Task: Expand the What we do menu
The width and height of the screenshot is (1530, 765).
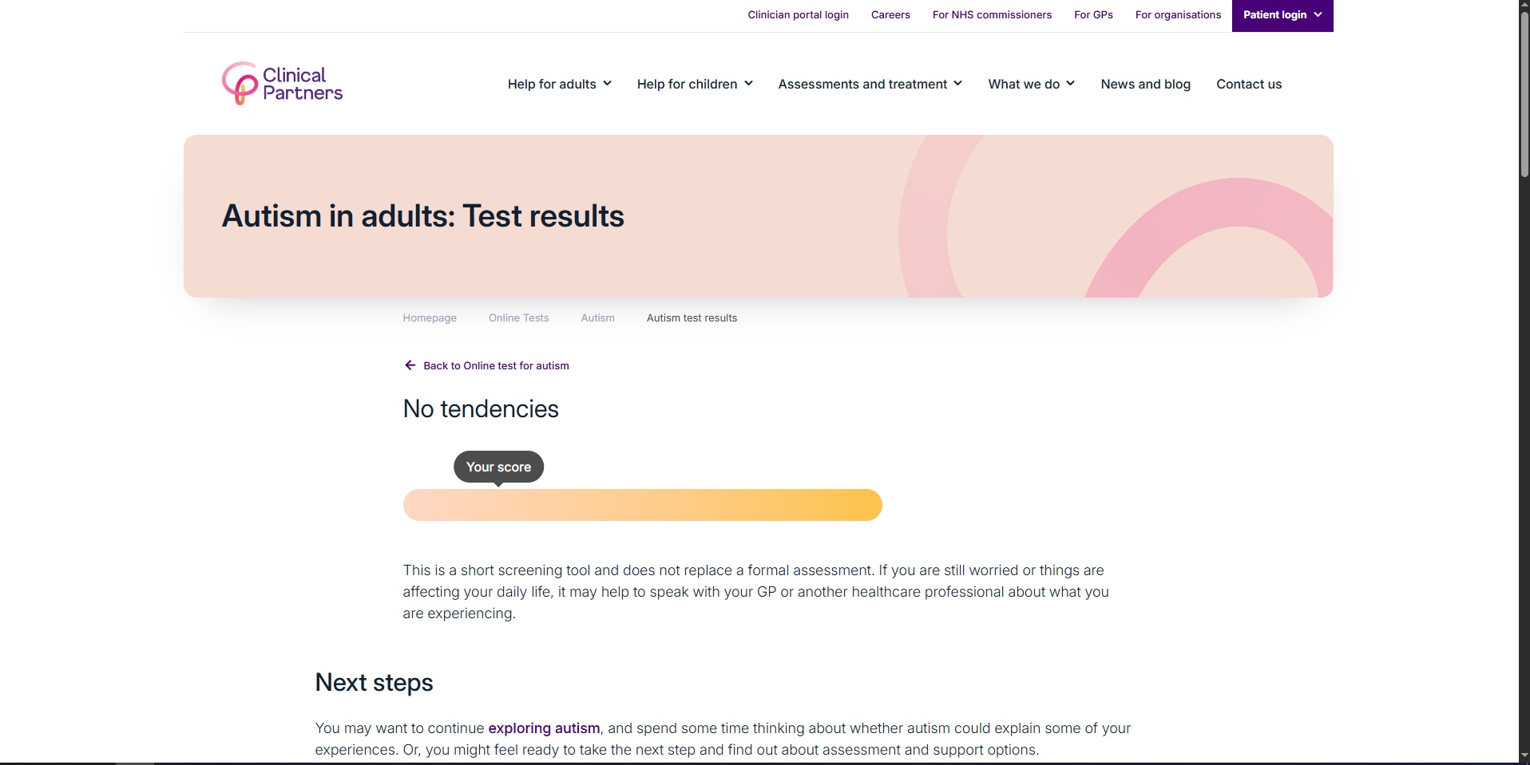Action: pos(1031,84)
